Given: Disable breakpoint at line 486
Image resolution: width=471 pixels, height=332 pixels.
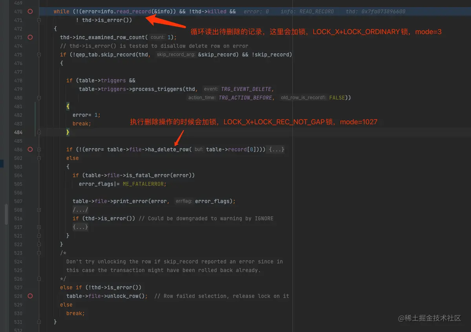Looking at the screenshot, I should [30, 149].
